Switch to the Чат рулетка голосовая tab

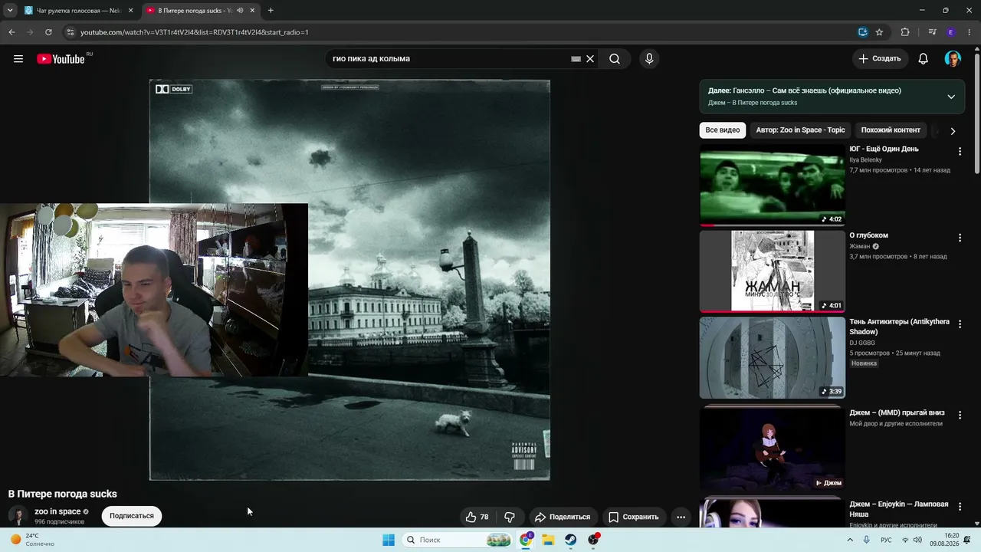79,11
